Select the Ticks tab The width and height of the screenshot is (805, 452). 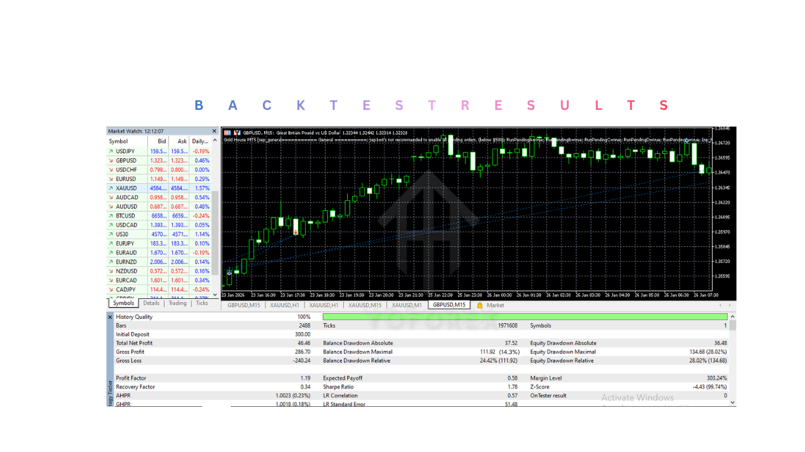[x=201, y=303]
